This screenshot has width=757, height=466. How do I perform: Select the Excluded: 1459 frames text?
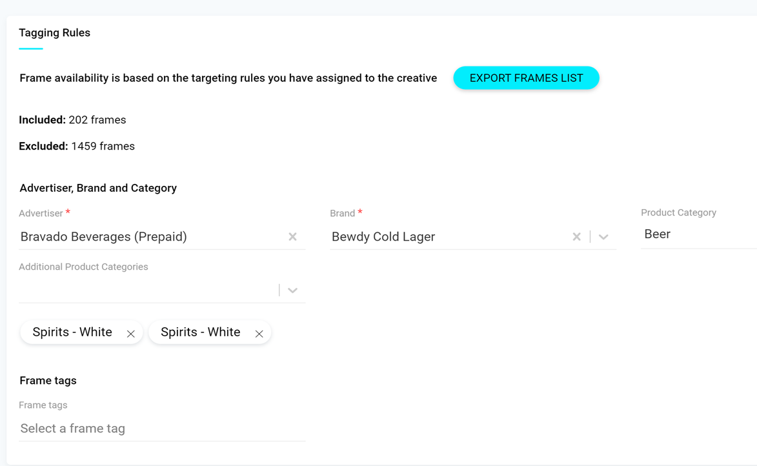pyautogui.click(x=77, y=147)
